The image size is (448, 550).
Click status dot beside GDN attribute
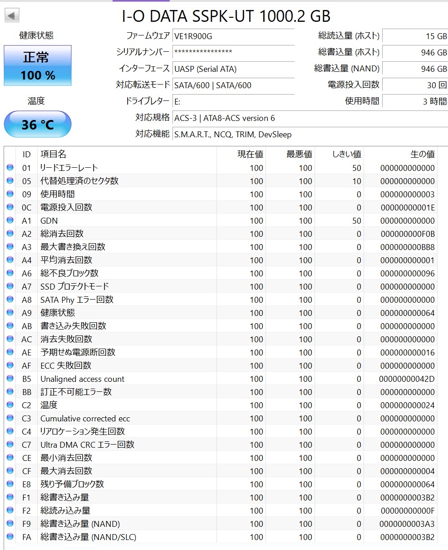coord(10,220)
